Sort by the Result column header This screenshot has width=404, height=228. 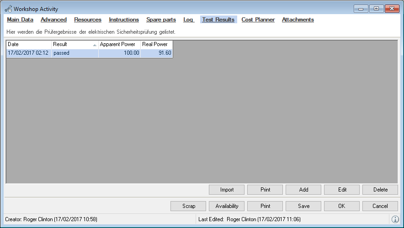click(75, 45)
